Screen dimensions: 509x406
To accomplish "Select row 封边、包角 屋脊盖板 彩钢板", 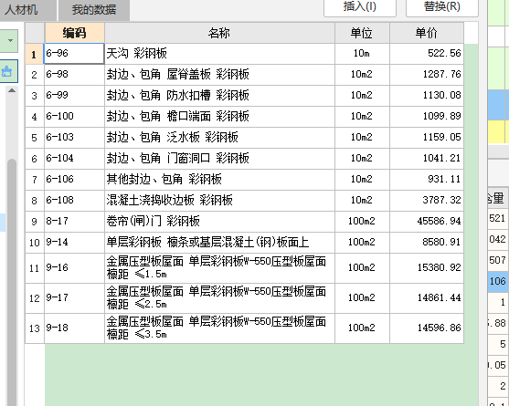I will (219, 75).
